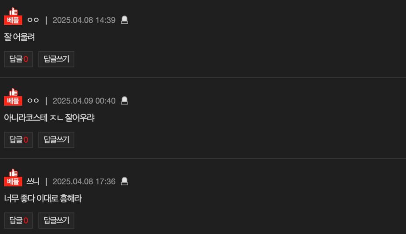The image size is (406, 234).
Task: Click the ㅇㅇ username on the 14:39 comment
Action: tap(33, 20)
